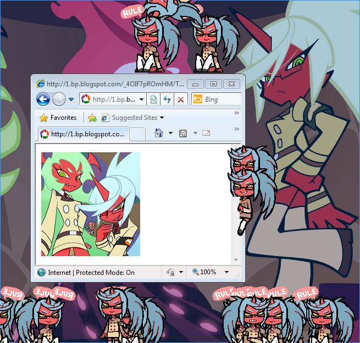Expand the address bar autocomplete dropdown
Viewport: 360px width, 343px height.
tap(142, 99)
